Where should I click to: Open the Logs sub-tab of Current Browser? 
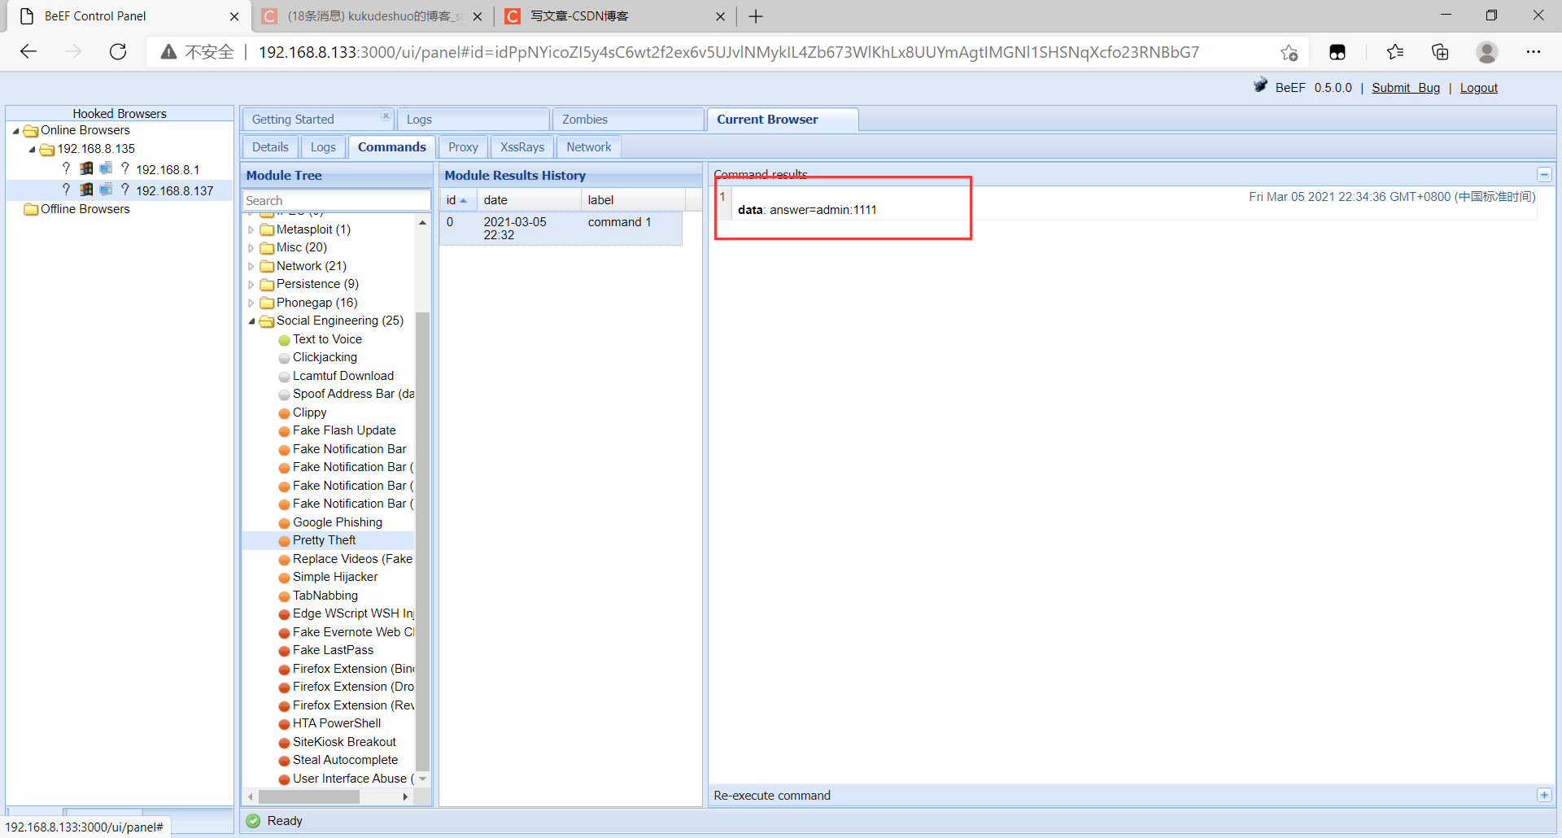(323, 147)
